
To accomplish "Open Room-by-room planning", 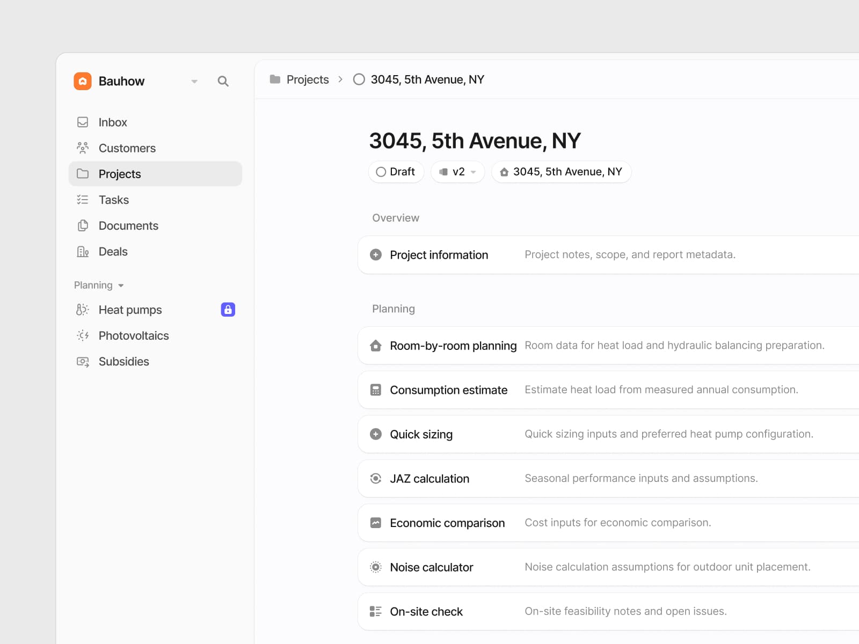I will 608,346.
